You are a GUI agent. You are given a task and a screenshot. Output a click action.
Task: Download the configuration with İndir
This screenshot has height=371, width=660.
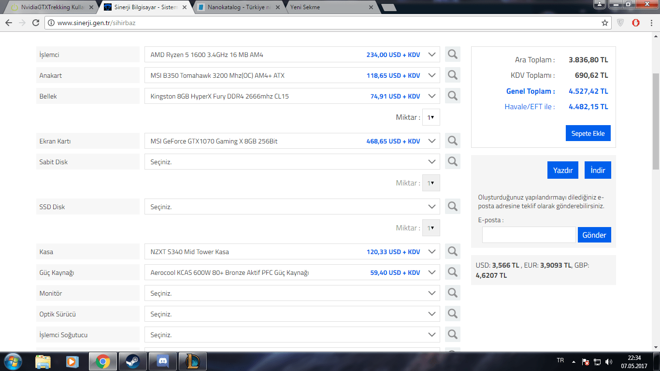click(598, 170)
